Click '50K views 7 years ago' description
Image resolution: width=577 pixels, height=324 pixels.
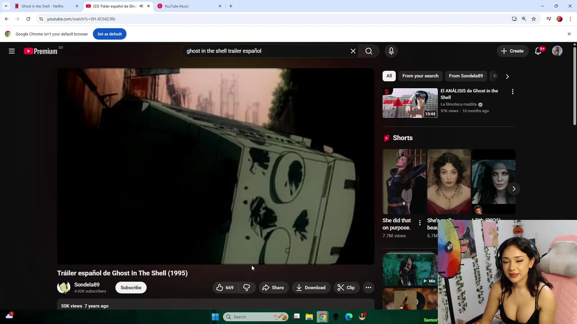85,306
